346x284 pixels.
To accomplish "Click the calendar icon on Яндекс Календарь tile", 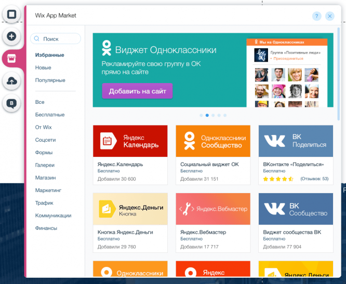I will click(x=108, y=141).
